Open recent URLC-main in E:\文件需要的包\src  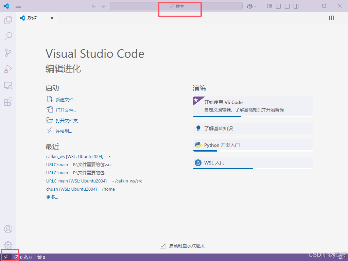57,165
